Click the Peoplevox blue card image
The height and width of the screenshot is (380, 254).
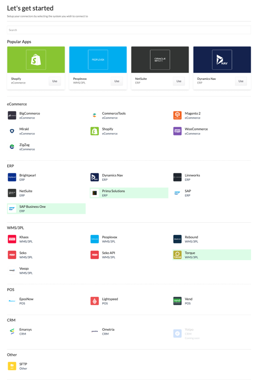point(98,60)
